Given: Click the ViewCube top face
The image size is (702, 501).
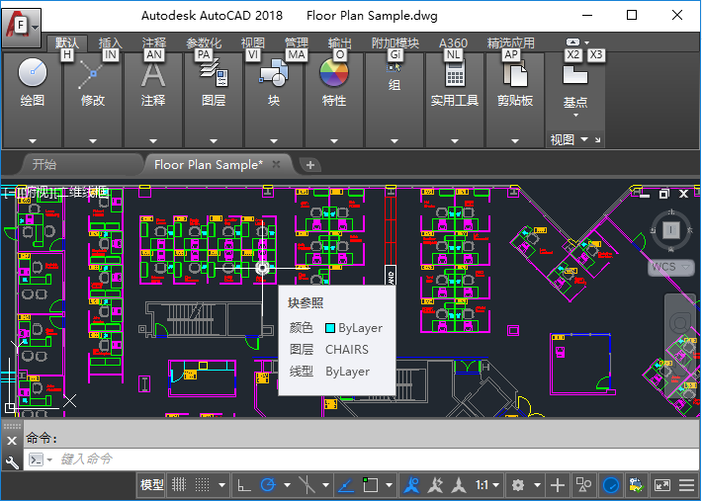Looking at the screenshot, I should click(670, 230).
